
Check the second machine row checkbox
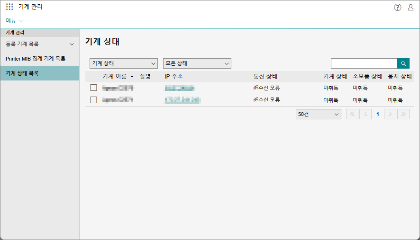click(x=93, y=100)
